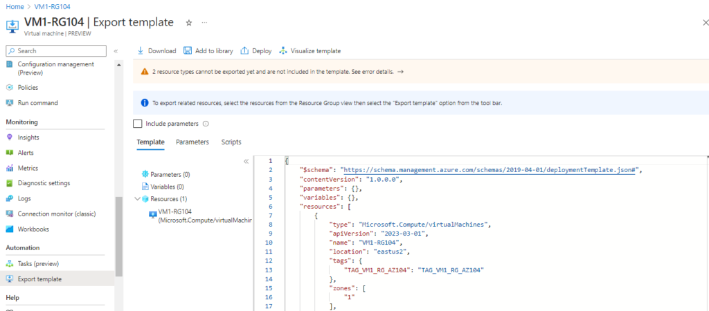Click the Insights lightbulb icon
Image resolution: width=709 pixels, height=311 pixels.
coord(10,138)
